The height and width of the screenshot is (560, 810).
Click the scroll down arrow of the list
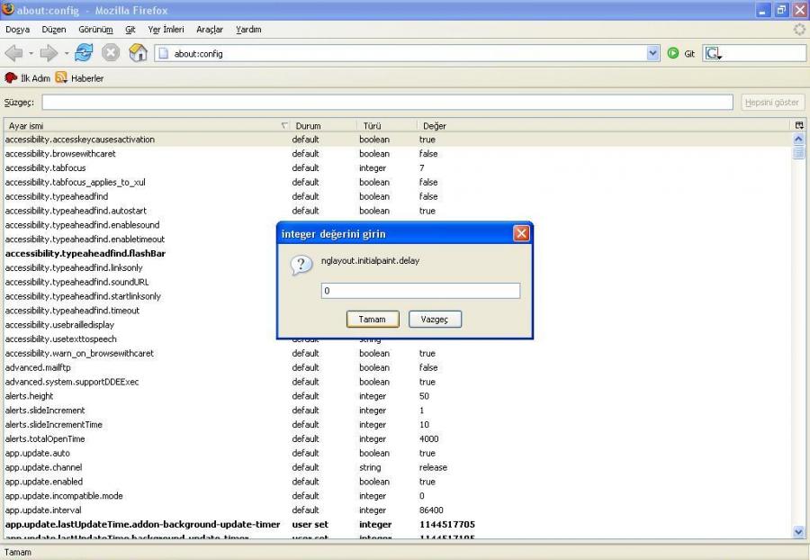pyautogui.click(x=798, y=531)
